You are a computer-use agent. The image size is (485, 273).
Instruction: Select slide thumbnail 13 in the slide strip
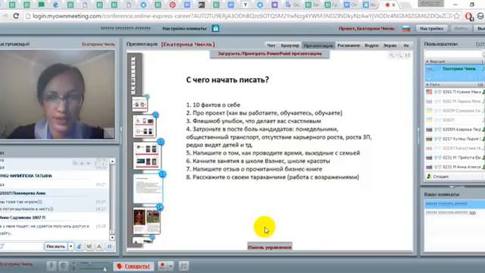point(148,189)
